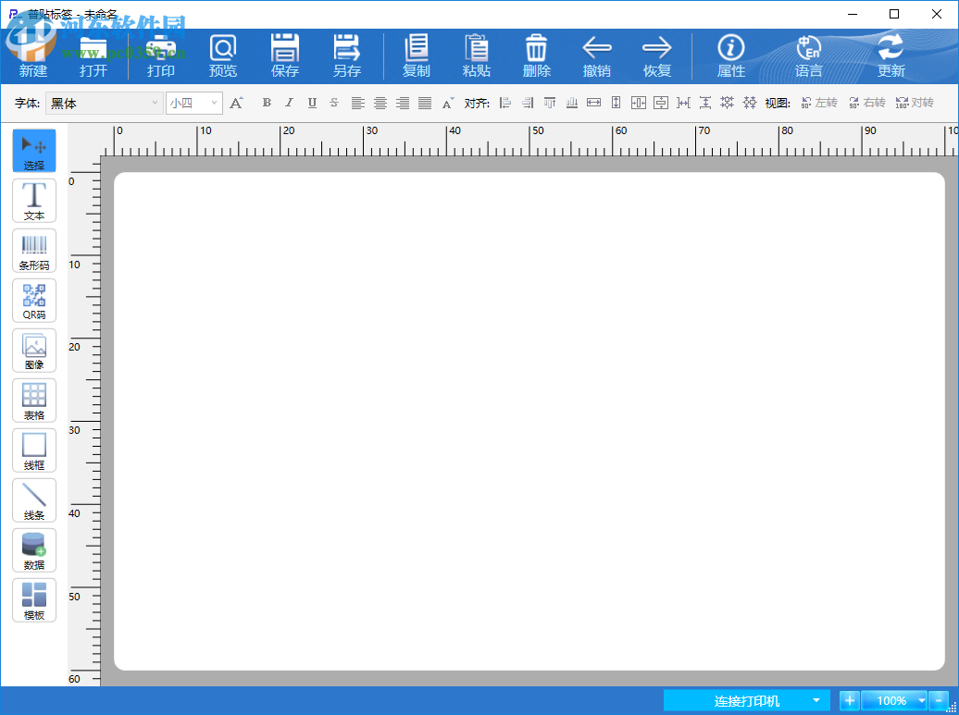Image resolution: width=959 pixels, height=715 pixels.
Task: Select the QR码 tool
Action: tap(34, 300)
